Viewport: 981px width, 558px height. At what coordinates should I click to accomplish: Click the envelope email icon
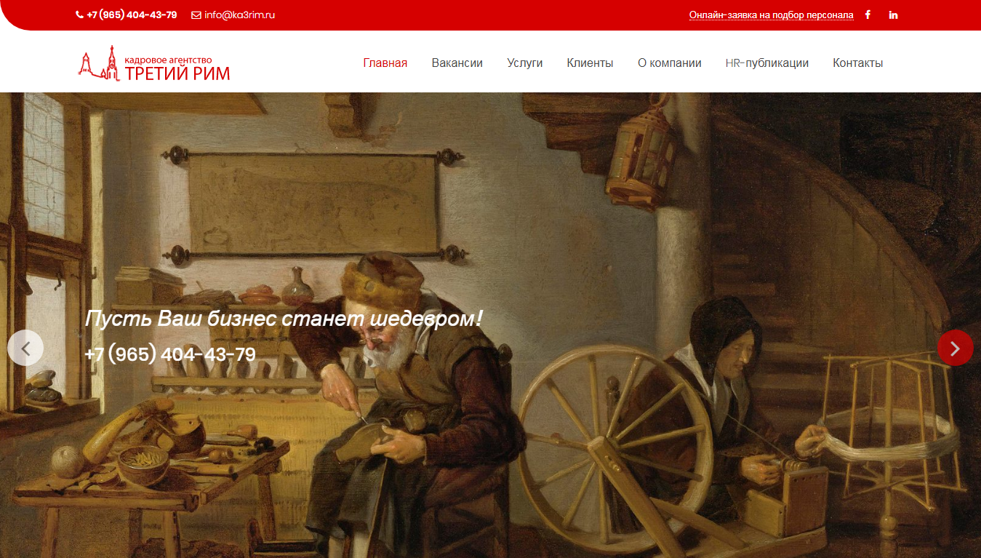point(196,15)
